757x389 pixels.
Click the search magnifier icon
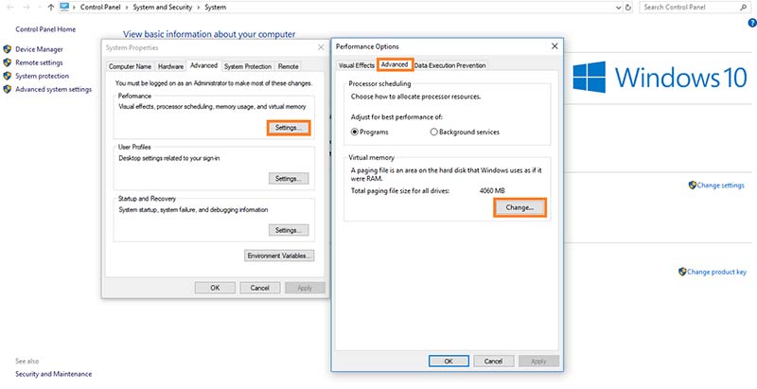[744, 8]
